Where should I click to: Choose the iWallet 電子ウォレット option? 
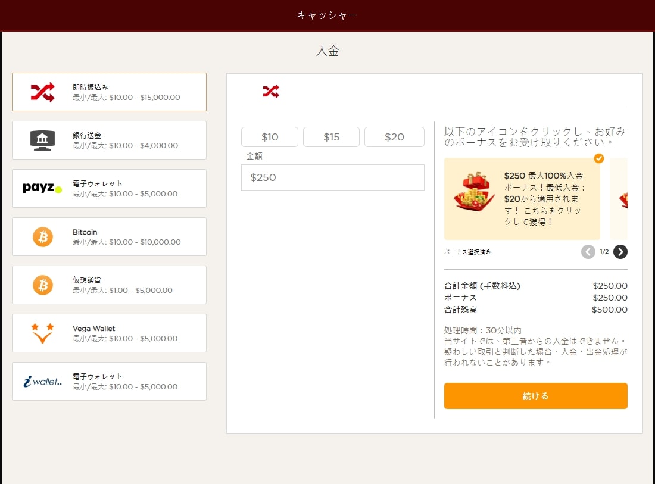tap(42, 381)
